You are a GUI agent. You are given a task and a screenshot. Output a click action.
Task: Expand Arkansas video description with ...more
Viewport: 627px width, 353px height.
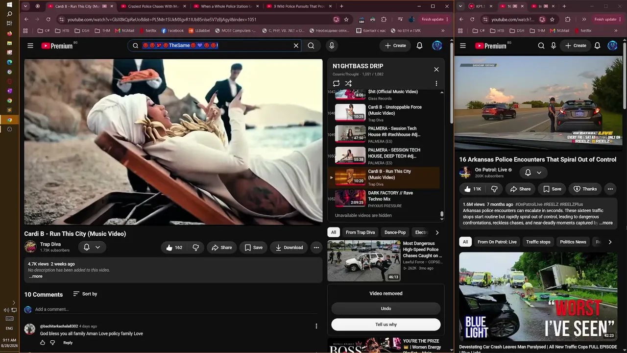tap(606, 223)
